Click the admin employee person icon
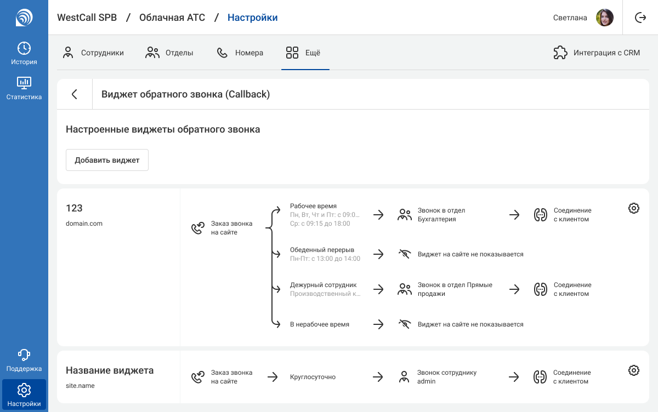This screenshot has width=658, height=412. tap(404, 377)
